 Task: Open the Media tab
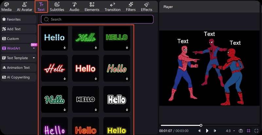[7, 7]
